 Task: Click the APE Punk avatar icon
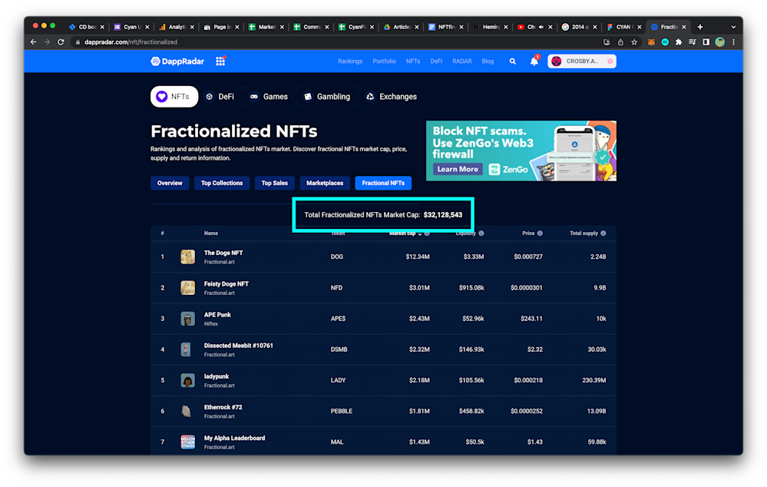[x=188, y=319]
